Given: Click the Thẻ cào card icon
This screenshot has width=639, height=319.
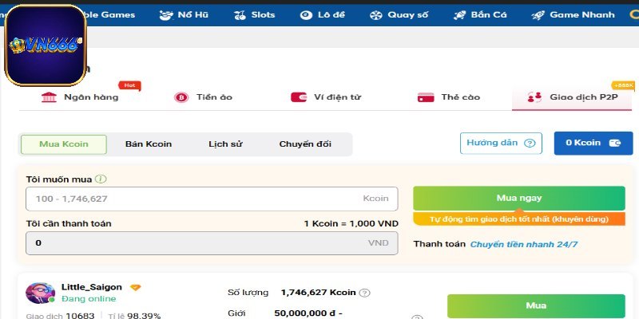Looking at the screenshot, I should [x=426, y=97].
